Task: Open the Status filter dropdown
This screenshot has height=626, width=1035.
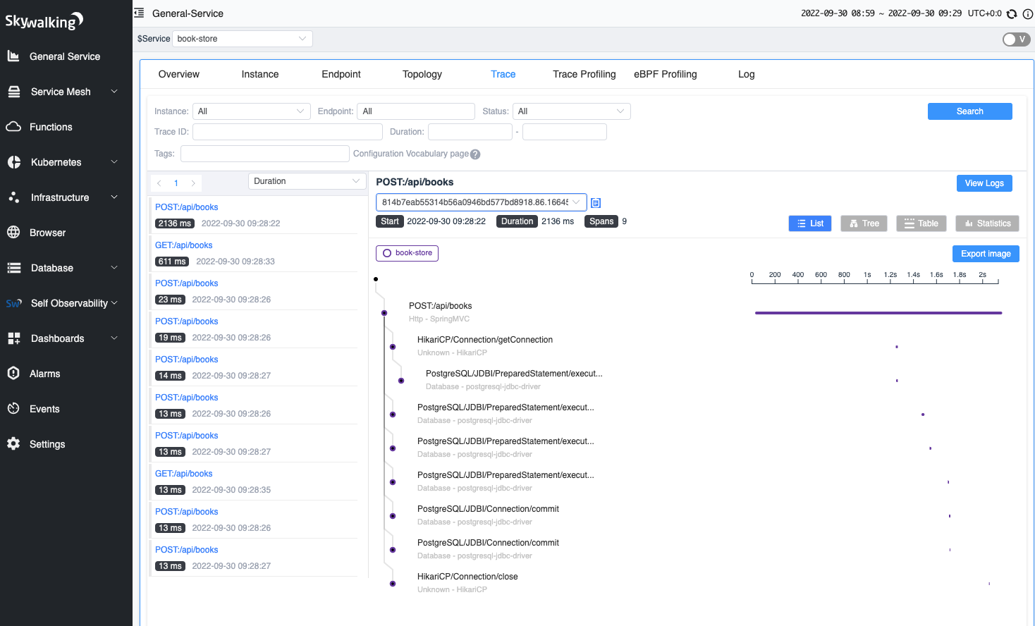Action: (x=572, y=111)
